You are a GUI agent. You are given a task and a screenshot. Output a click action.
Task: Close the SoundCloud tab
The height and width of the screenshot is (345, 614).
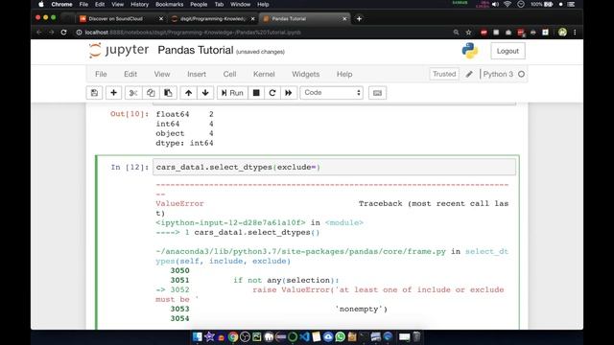pyautogui.click(x=161, y=19)
